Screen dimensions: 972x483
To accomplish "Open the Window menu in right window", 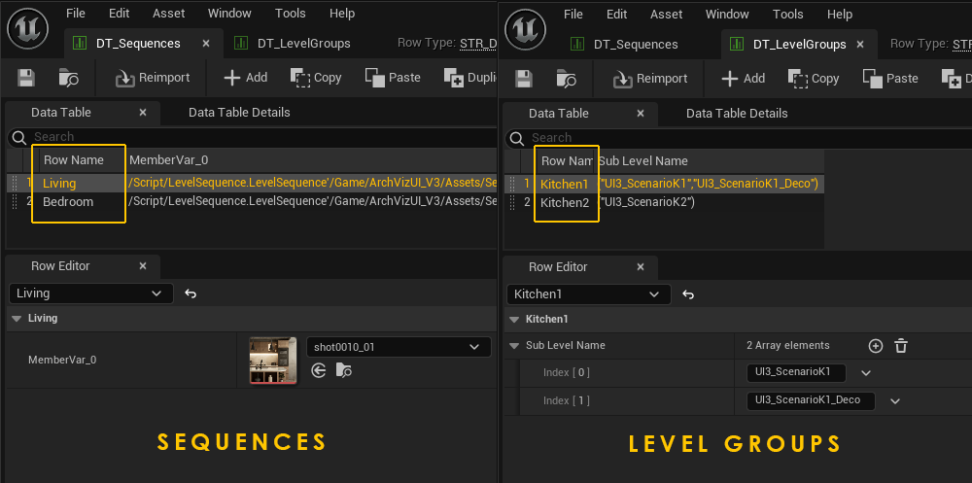I will coord(727,14).
